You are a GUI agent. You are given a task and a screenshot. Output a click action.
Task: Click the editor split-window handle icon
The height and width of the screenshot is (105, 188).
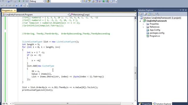tap(135, 18)
